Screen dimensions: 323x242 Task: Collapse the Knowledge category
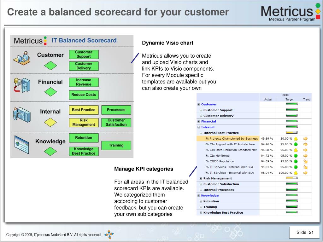point(199,196)
